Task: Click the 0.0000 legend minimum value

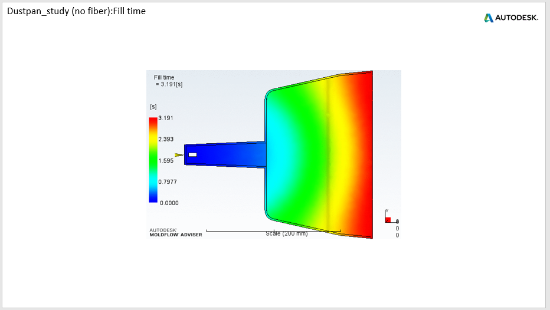Action: tap(169, 203)
